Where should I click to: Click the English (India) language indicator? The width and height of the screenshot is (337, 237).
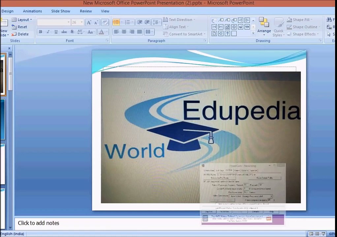pos(12,234)
